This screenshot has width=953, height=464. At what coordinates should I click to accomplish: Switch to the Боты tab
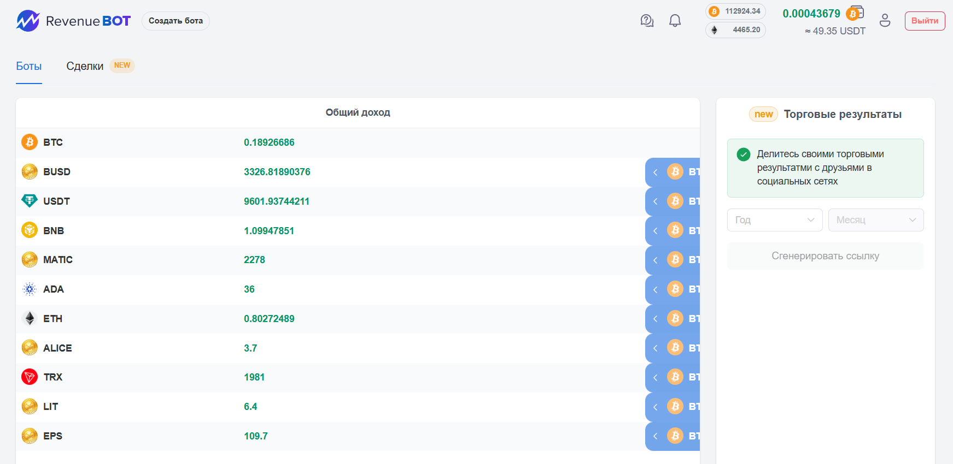click(29, 66)
